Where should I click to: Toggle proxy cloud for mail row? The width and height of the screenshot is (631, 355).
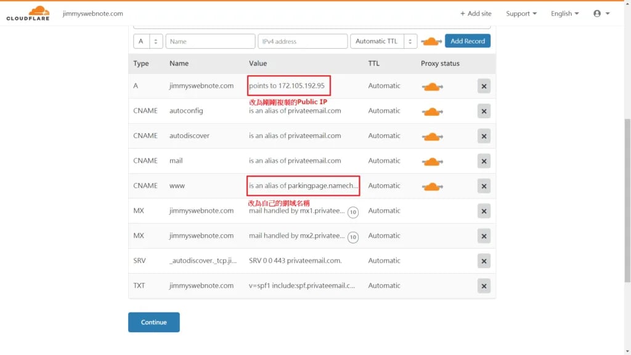click(432, 161)
